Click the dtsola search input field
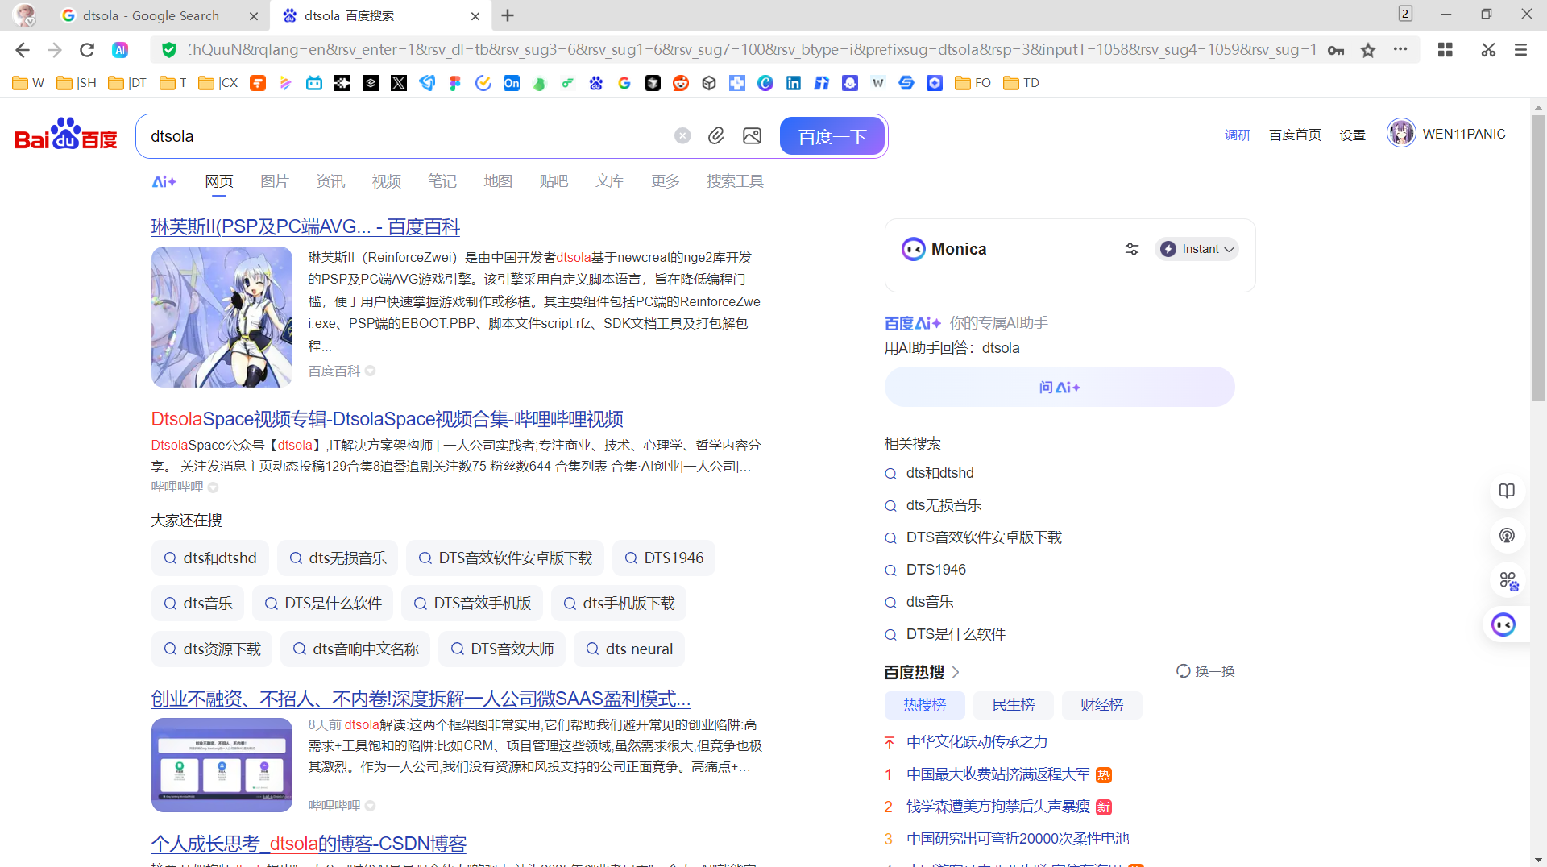This screenshot has width=1547, height=867. [403, 136]
